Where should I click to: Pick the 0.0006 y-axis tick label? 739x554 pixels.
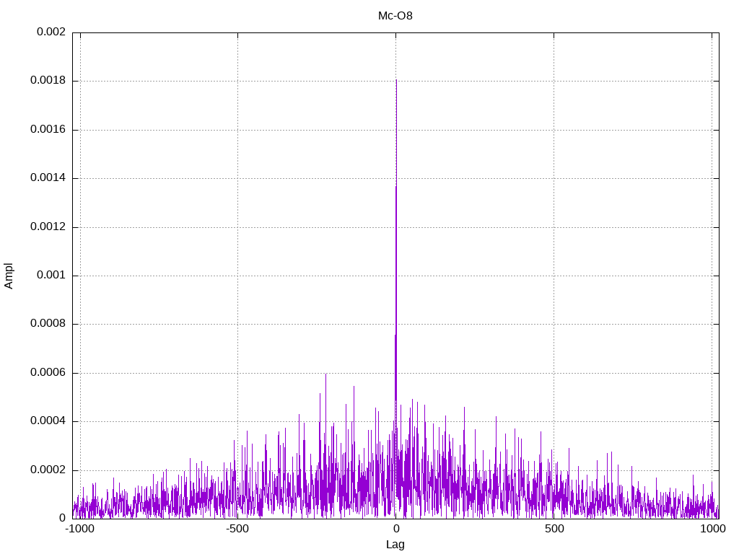tap(48, 373)
